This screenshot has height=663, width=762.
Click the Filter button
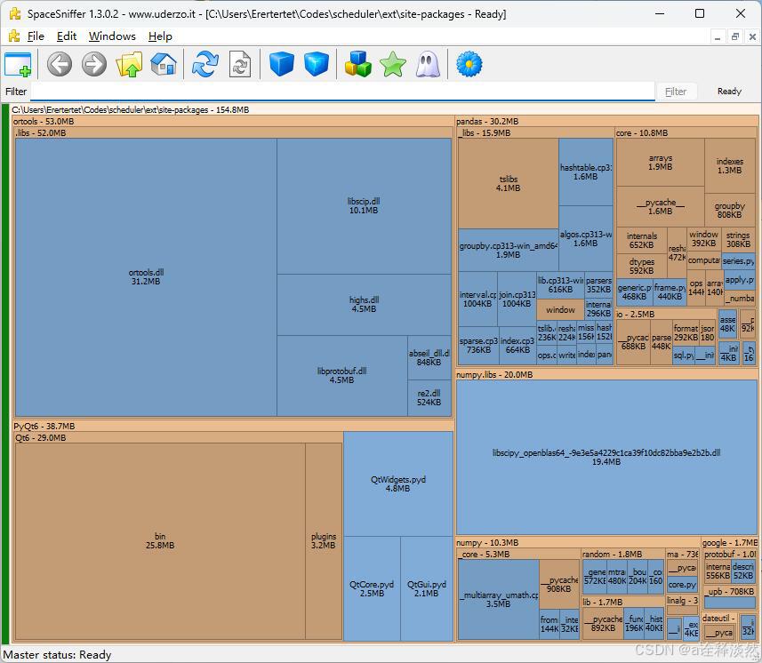[676, 92]
